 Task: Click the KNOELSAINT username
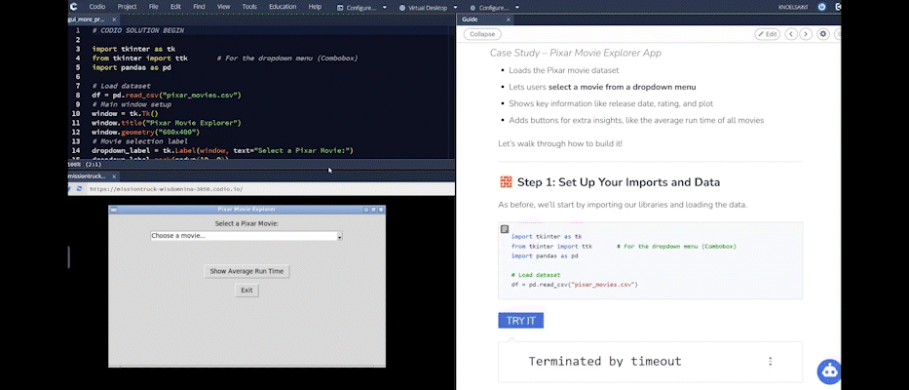(794, 8)
